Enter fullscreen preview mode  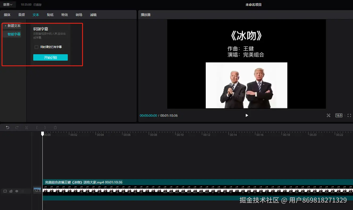point(349,115)
